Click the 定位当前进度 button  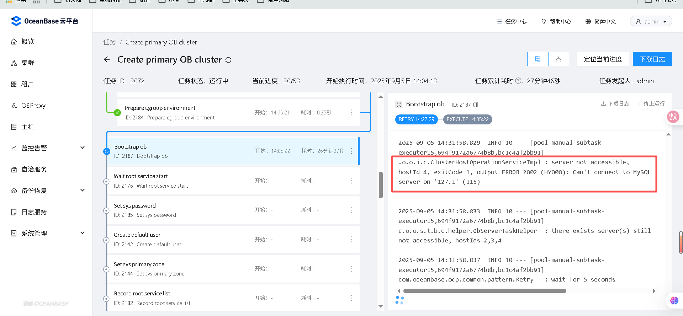[x=603, y=59]
